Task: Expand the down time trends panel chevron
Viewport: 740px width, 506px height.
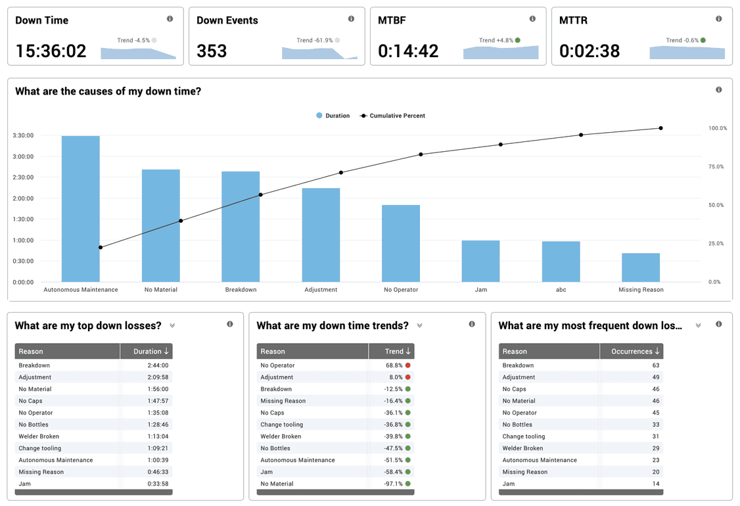Action: [419, 325]
